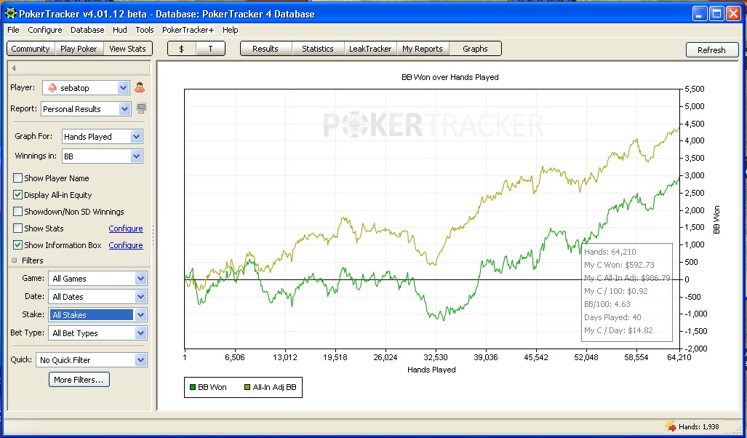The width and height of the screenshot is (747, 438).
Task: Click the green BB Won legend swatch
Action: pos(193,388)
